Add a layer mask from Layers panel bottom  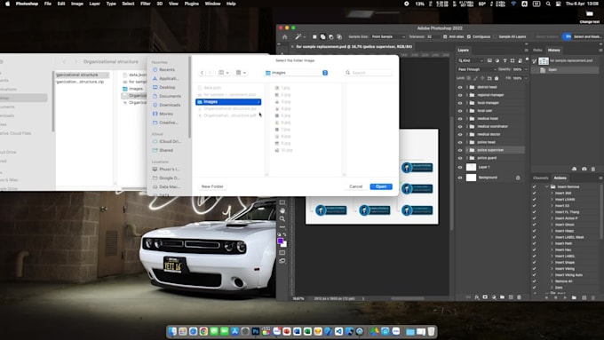(x=485, y=297)
